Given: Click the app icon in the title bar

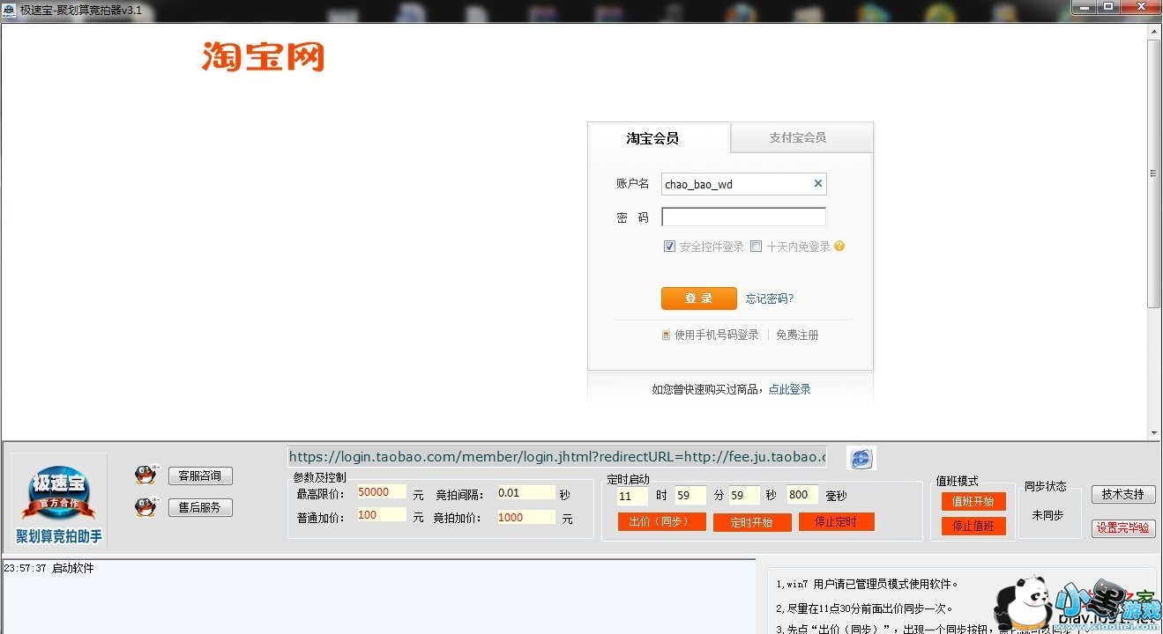Looking at the screenshot, I should click(7, 10).
